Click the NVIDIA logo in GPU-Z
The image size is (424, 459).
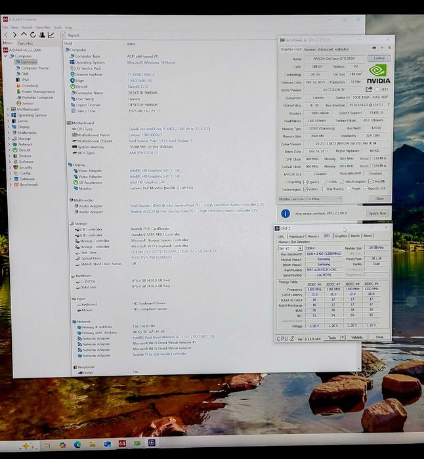click(x=379, y=74)
